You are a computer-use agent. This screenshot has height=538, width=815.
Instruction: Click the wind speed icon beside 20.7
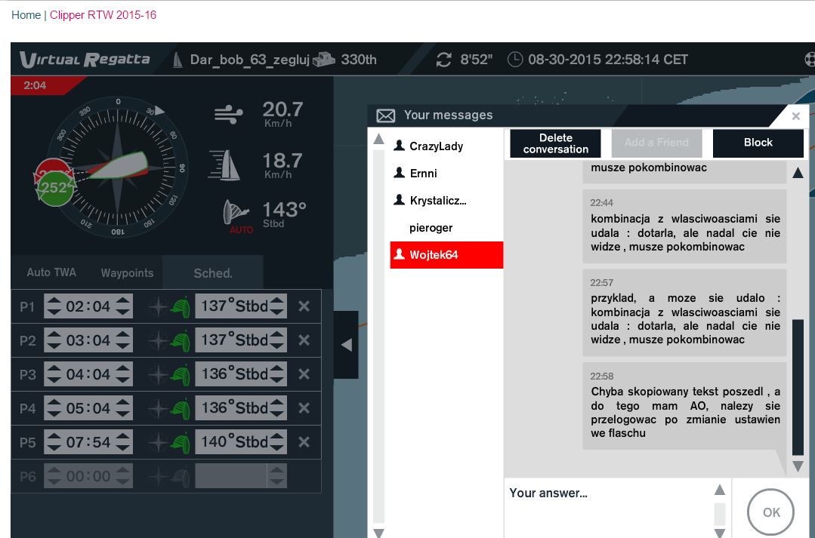229,114
